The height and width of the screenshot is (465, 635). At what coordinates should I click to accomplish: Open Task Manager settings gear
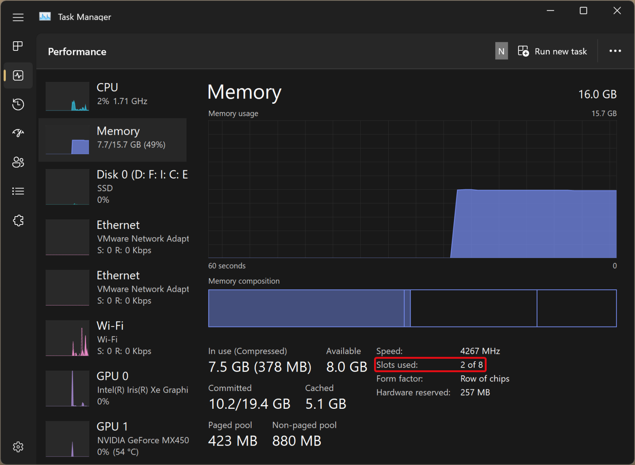click(x=18, y=446)
